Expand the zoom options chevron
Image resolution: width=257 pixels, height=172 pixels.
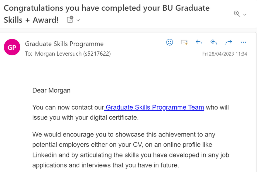tap(245, 15)
